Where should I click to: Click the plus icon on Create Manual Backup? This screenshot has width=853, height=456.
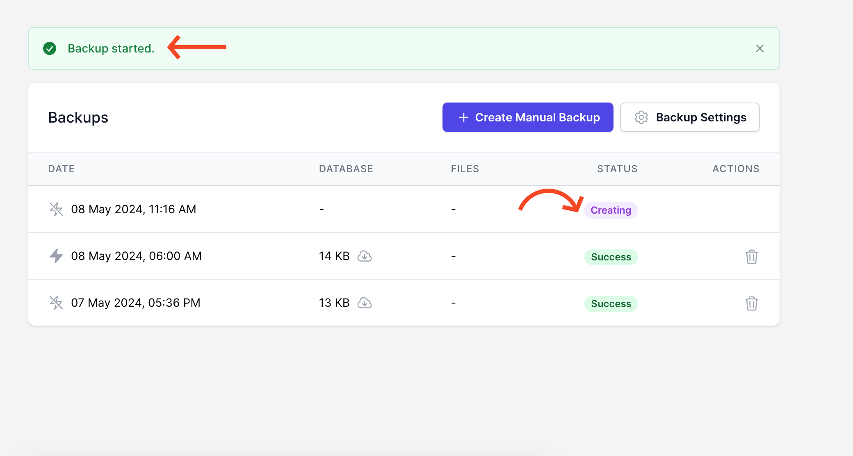pos(463,117)
